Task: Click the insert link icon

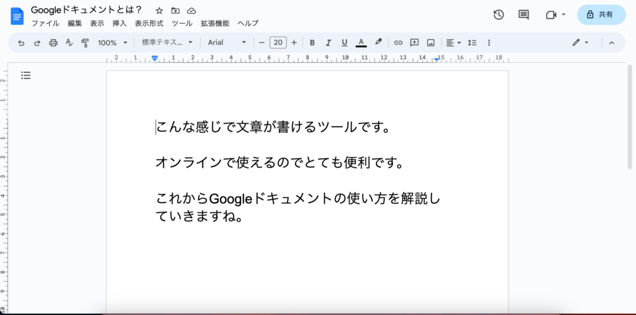Action: 398,43
